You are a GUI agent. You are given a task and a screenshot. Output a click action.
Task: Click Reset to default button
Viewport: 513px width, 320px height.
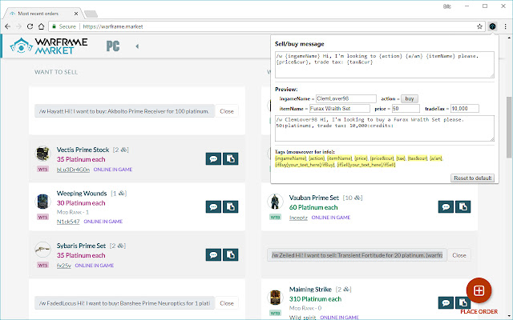(472, 178)
